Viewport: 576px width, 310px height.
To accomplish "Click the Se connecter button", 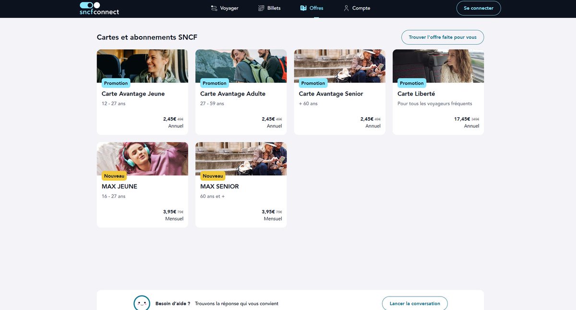I will pyautogui.click(x=479, y=8).
